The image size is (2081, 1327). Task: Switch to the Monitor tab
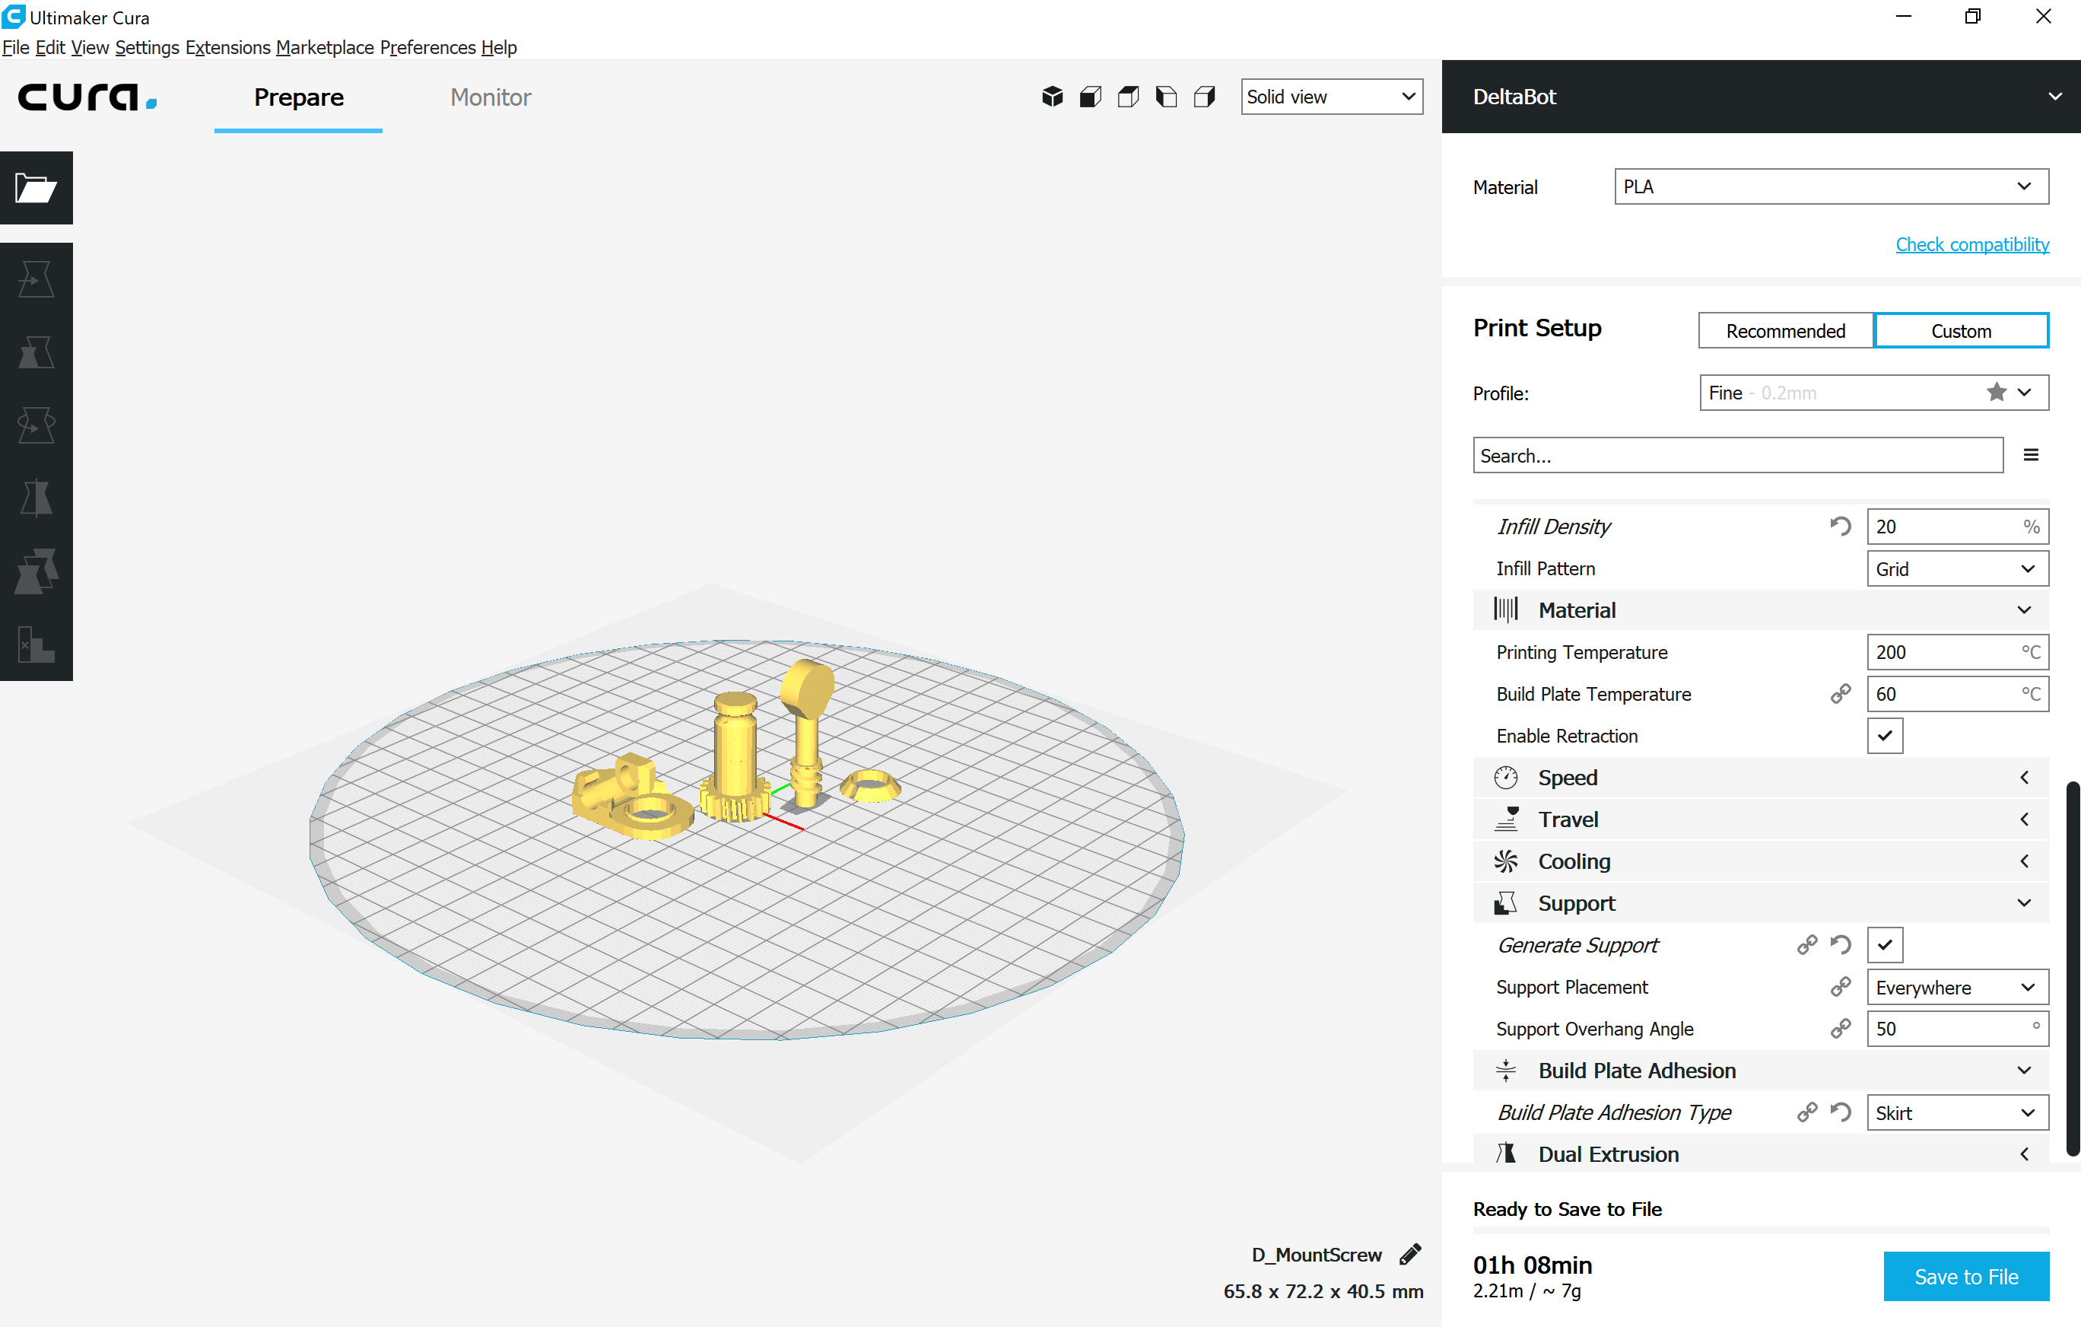click(x=490, y=97)
